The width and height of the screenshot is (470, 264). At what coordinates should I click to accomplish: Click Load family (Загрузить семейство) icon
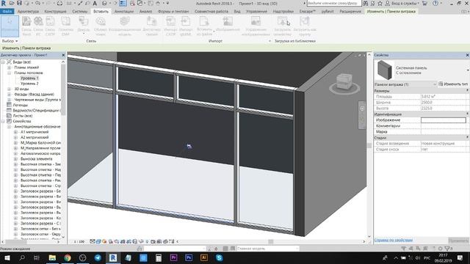pos(282,26)
